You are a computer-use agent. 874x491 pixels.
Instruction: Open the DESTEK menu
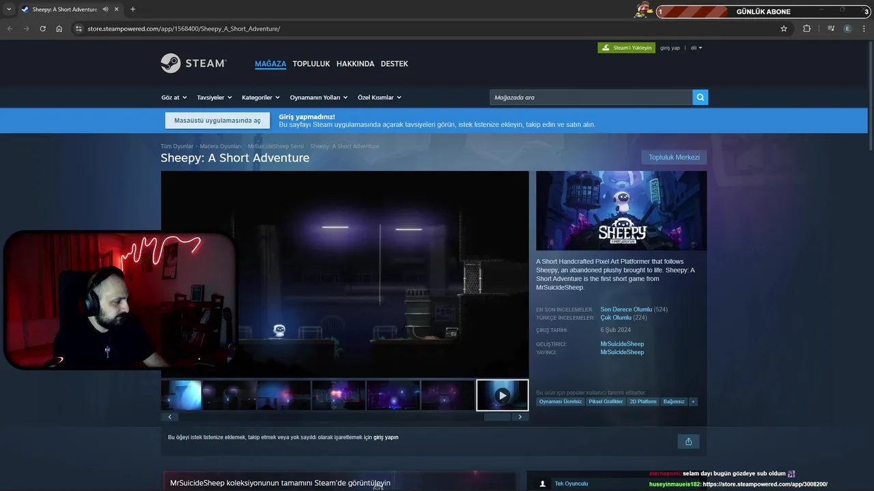pos(394,64)
